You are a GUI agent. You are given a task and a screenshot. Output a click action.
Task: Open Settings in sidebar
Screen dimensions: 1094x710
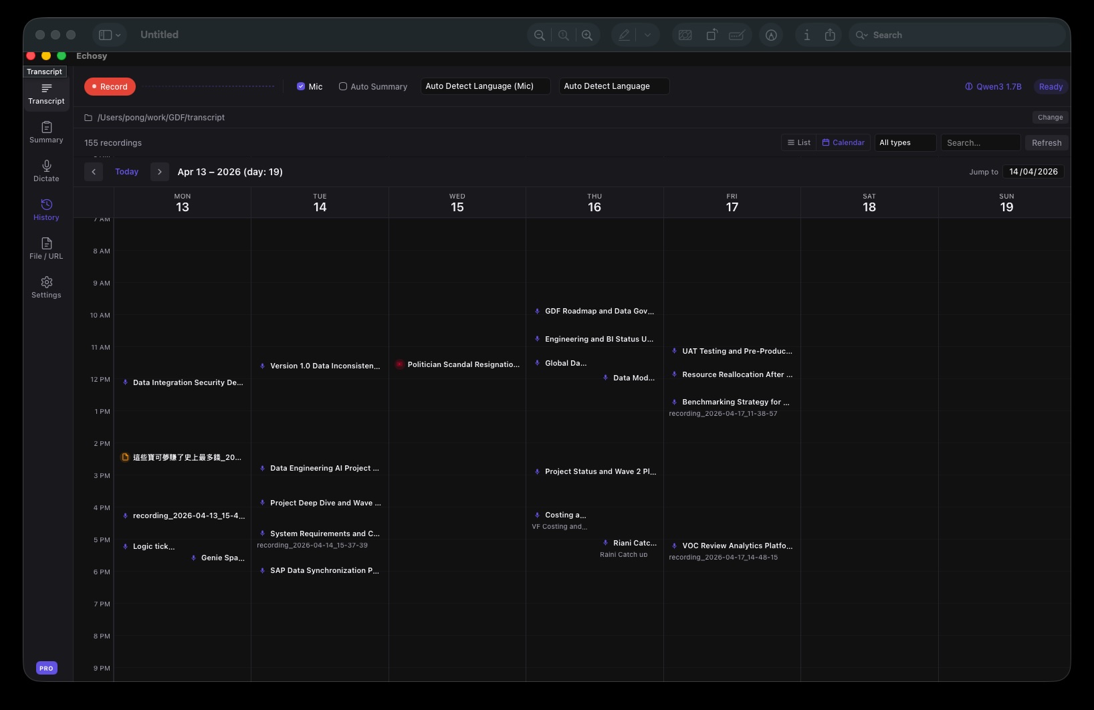(46, 287)
